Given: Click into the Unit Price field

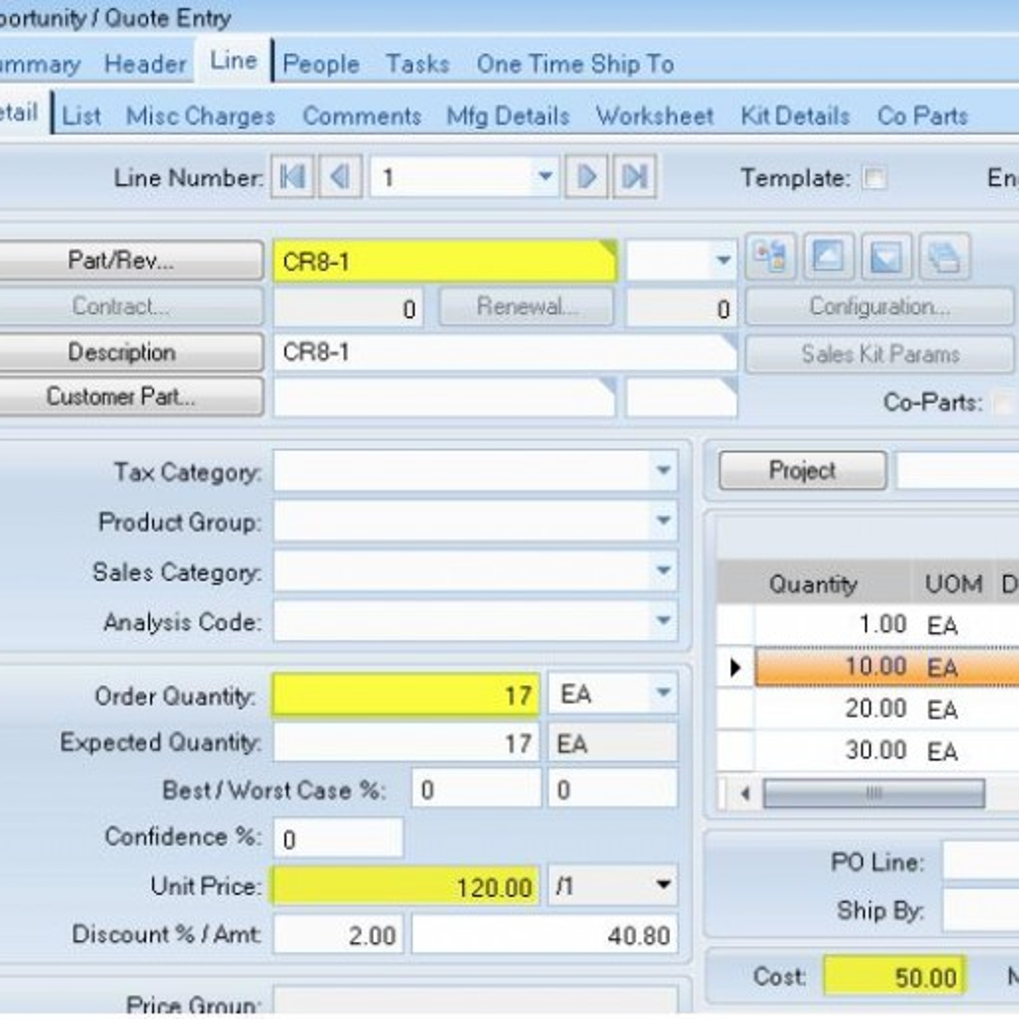Looking at the screenshot, I should point(406,887).
